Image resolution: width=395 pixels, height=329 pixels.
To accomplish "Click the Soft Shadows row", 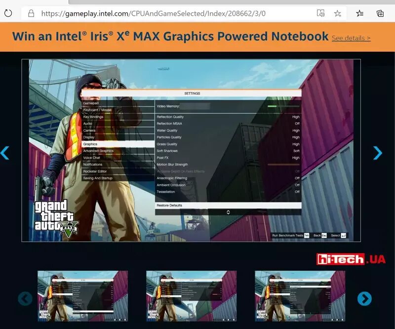I will pos(228,151).
